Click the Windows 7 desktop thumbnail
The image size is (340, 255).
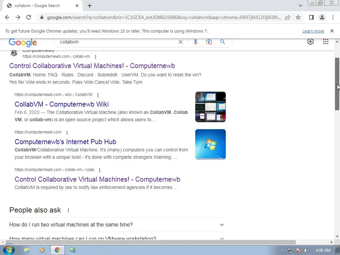(210, 144)
